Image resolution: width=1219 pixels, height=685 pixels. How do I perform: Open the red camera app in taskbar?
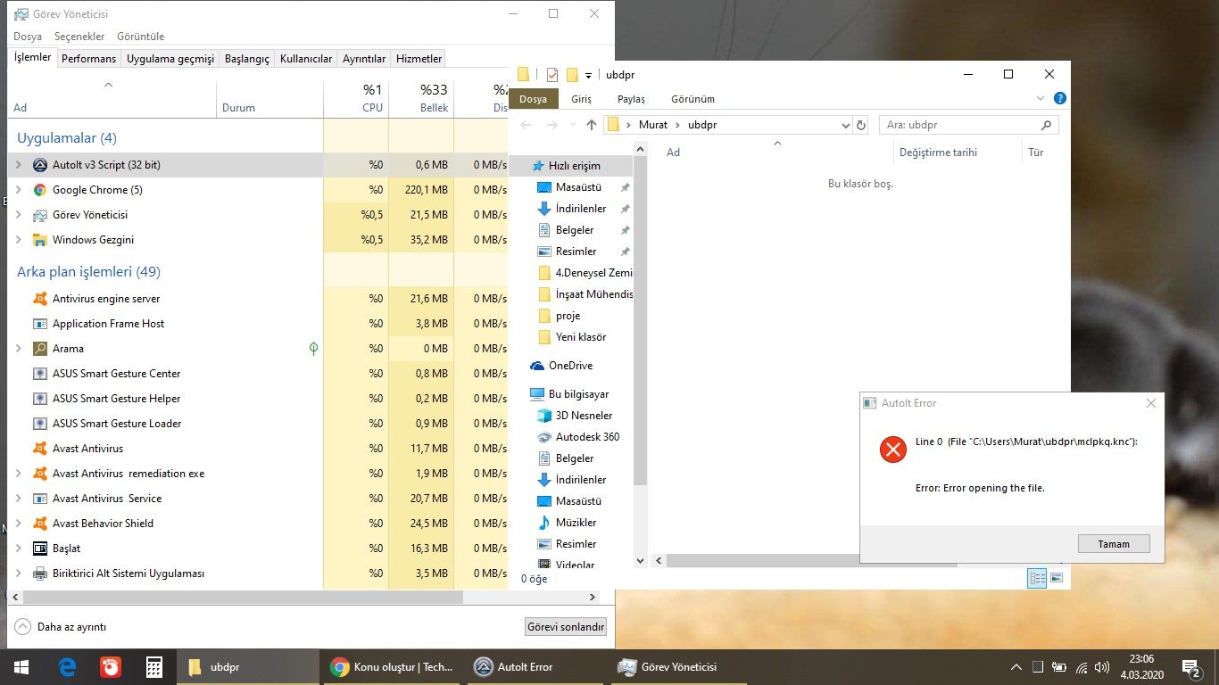pos(111,667)
